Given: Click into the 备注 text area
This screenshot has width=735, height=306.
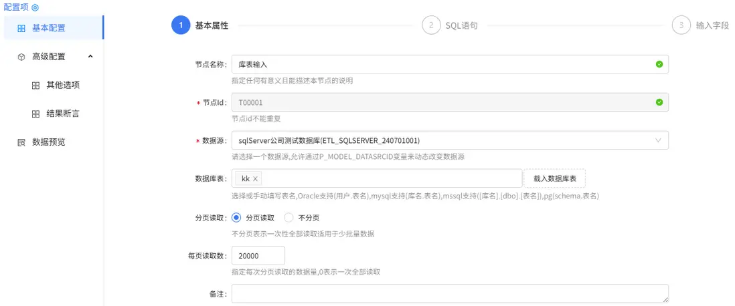Looking at the screenshot, I should point(450,293).
